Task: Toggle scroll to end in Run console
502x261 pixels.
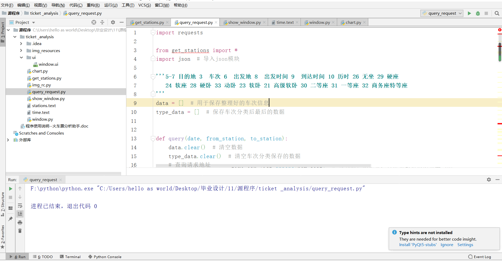Action: pos(20,214)
